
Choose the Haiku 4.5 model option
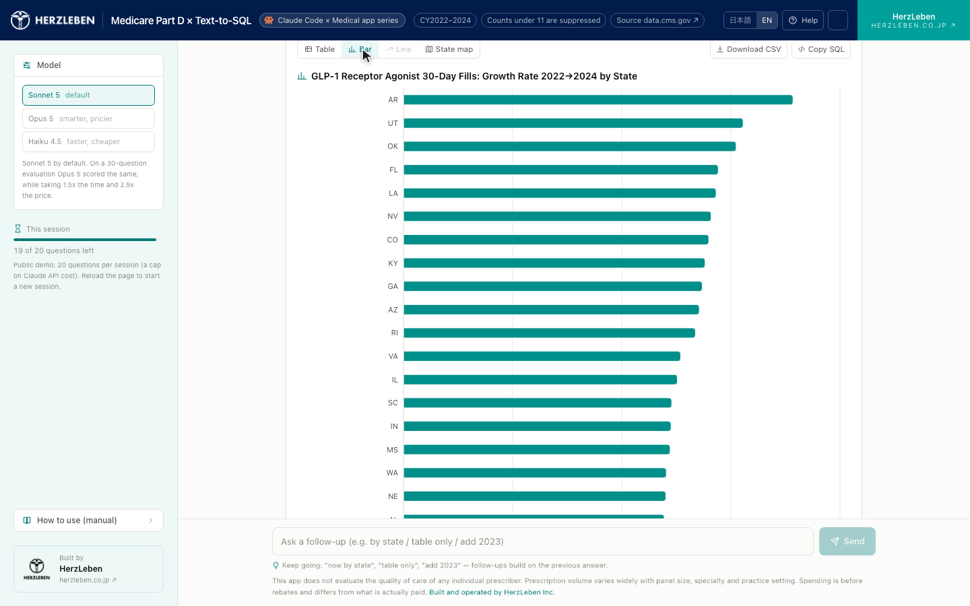(x=88, y=141)
